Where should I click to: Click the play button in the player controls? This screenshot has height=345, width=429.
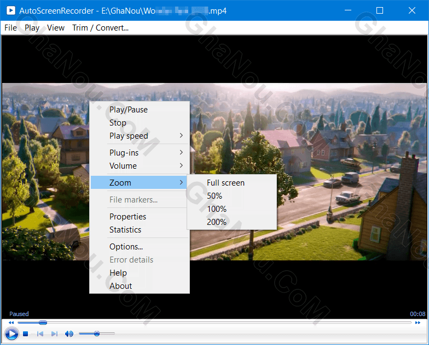11,334
